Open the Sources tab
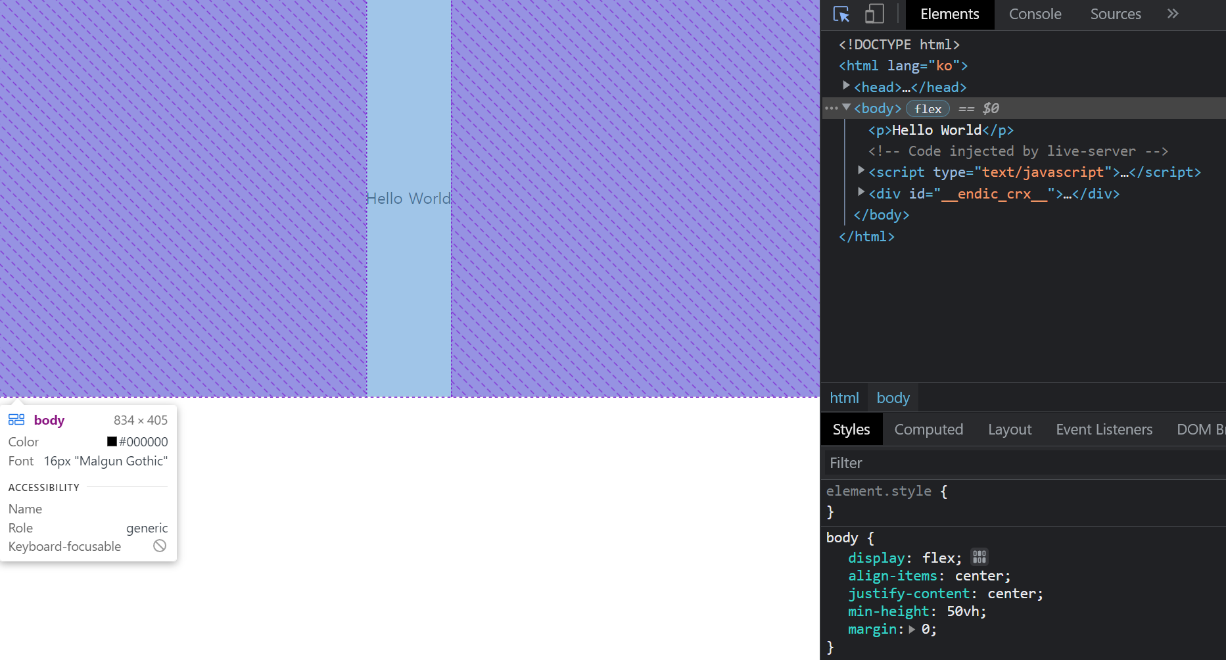This screenshot has width=1226, height=660. (x=1116, y=14)
